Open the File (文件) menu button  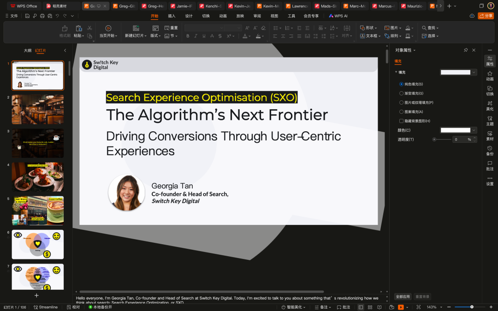pos(12,16)
